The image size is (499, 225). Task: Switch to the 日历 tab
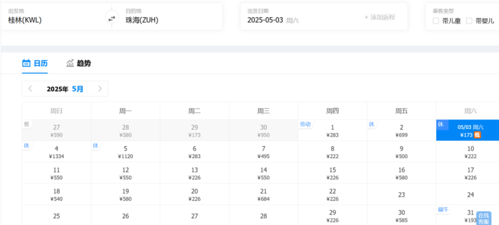[x=35, y=63]
